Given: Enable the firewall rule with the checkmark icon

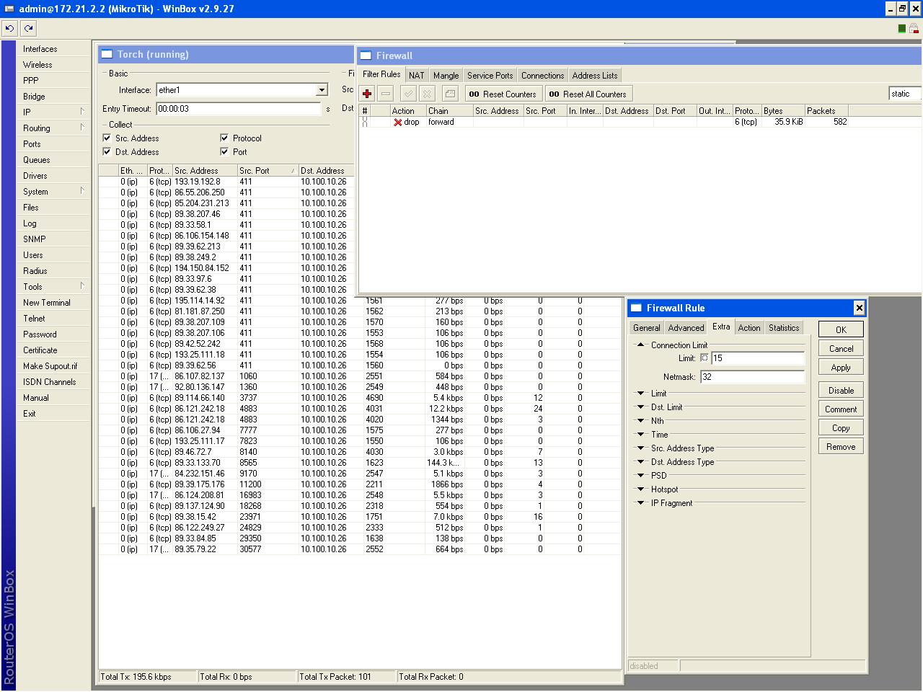Looking at the screenshot, I should (x=408, y=94).
